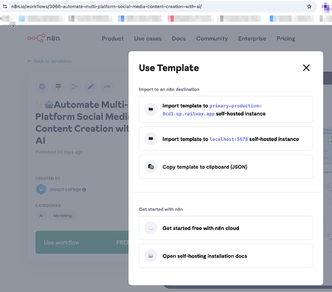Screen dimensions: 332x292
Task: Bookmark this page with the star icon
Action: [309, 6]
